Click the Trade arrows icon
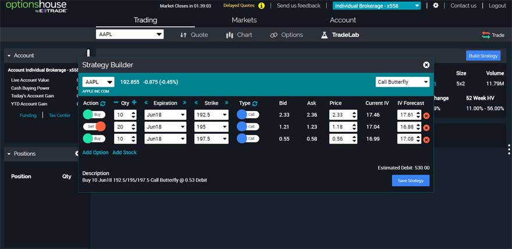Image resolution: width=512 pixels, height=249 pixels. (486, 35)
